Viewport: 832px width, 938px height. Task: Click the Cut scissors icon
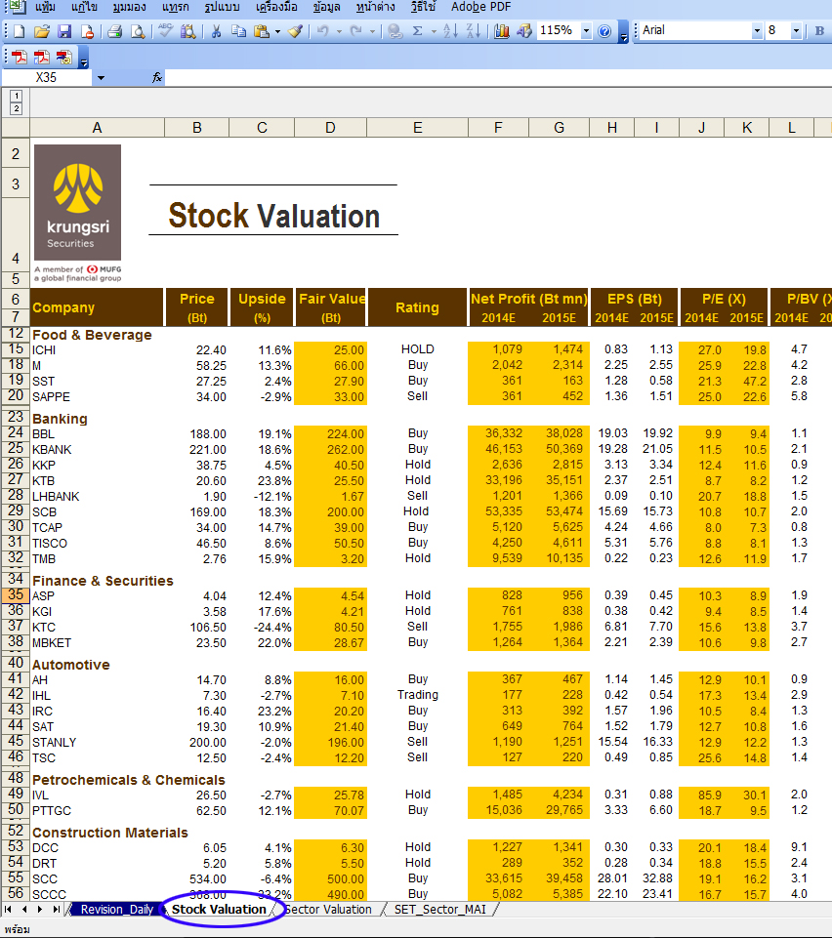point(216,31)
